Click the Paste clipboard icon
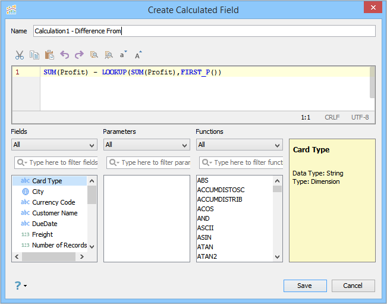The width and height of the screenshot is (387, 304). (49, 55)
